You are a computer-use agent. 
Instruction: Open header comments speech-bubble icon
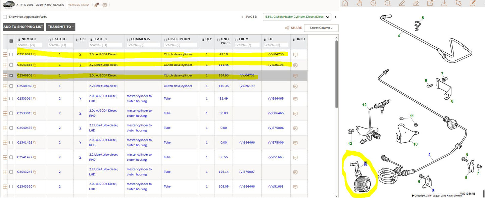click(x=105, y=5)
